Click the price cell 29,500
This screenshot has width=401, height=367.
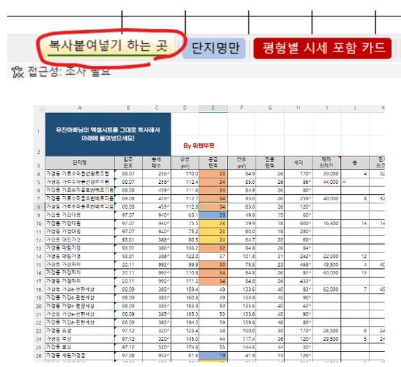(326, 339)
